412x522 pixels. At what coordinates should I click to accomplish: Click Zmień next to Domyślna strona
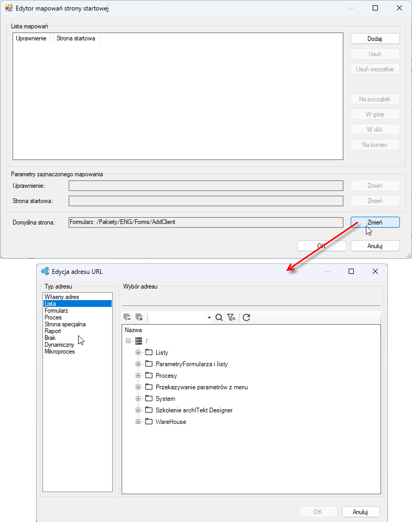[x=375, y=222]
